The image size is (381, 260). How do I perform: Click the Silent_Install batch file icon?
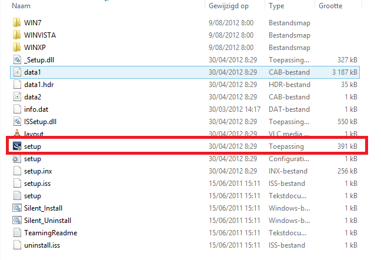point(17,208)
